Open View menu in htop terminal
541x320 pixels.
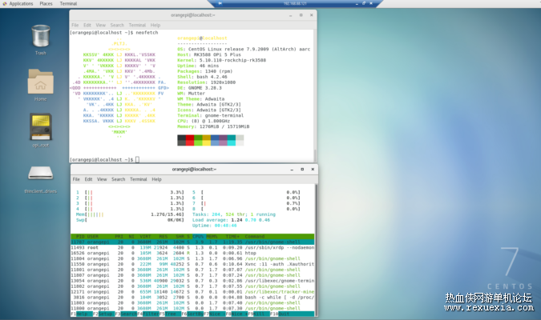(x=102, y=179)
